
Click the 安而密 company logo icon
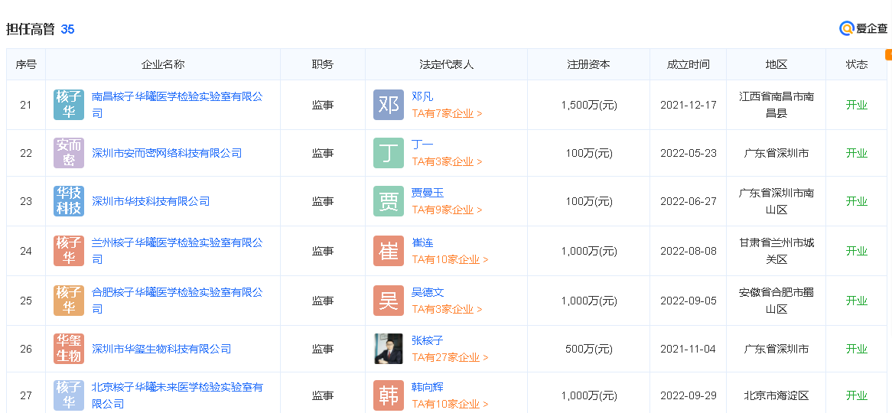pos(69,153)
